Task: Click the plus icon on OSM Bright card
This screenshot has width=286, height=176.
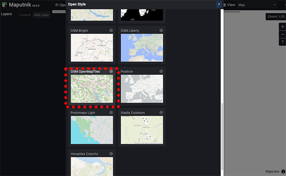Action: (111, 30)
